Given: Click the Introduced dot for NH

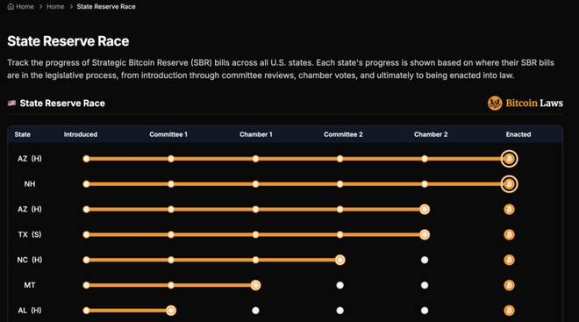Looking at the screenshot, I should [x=86, y=184].
